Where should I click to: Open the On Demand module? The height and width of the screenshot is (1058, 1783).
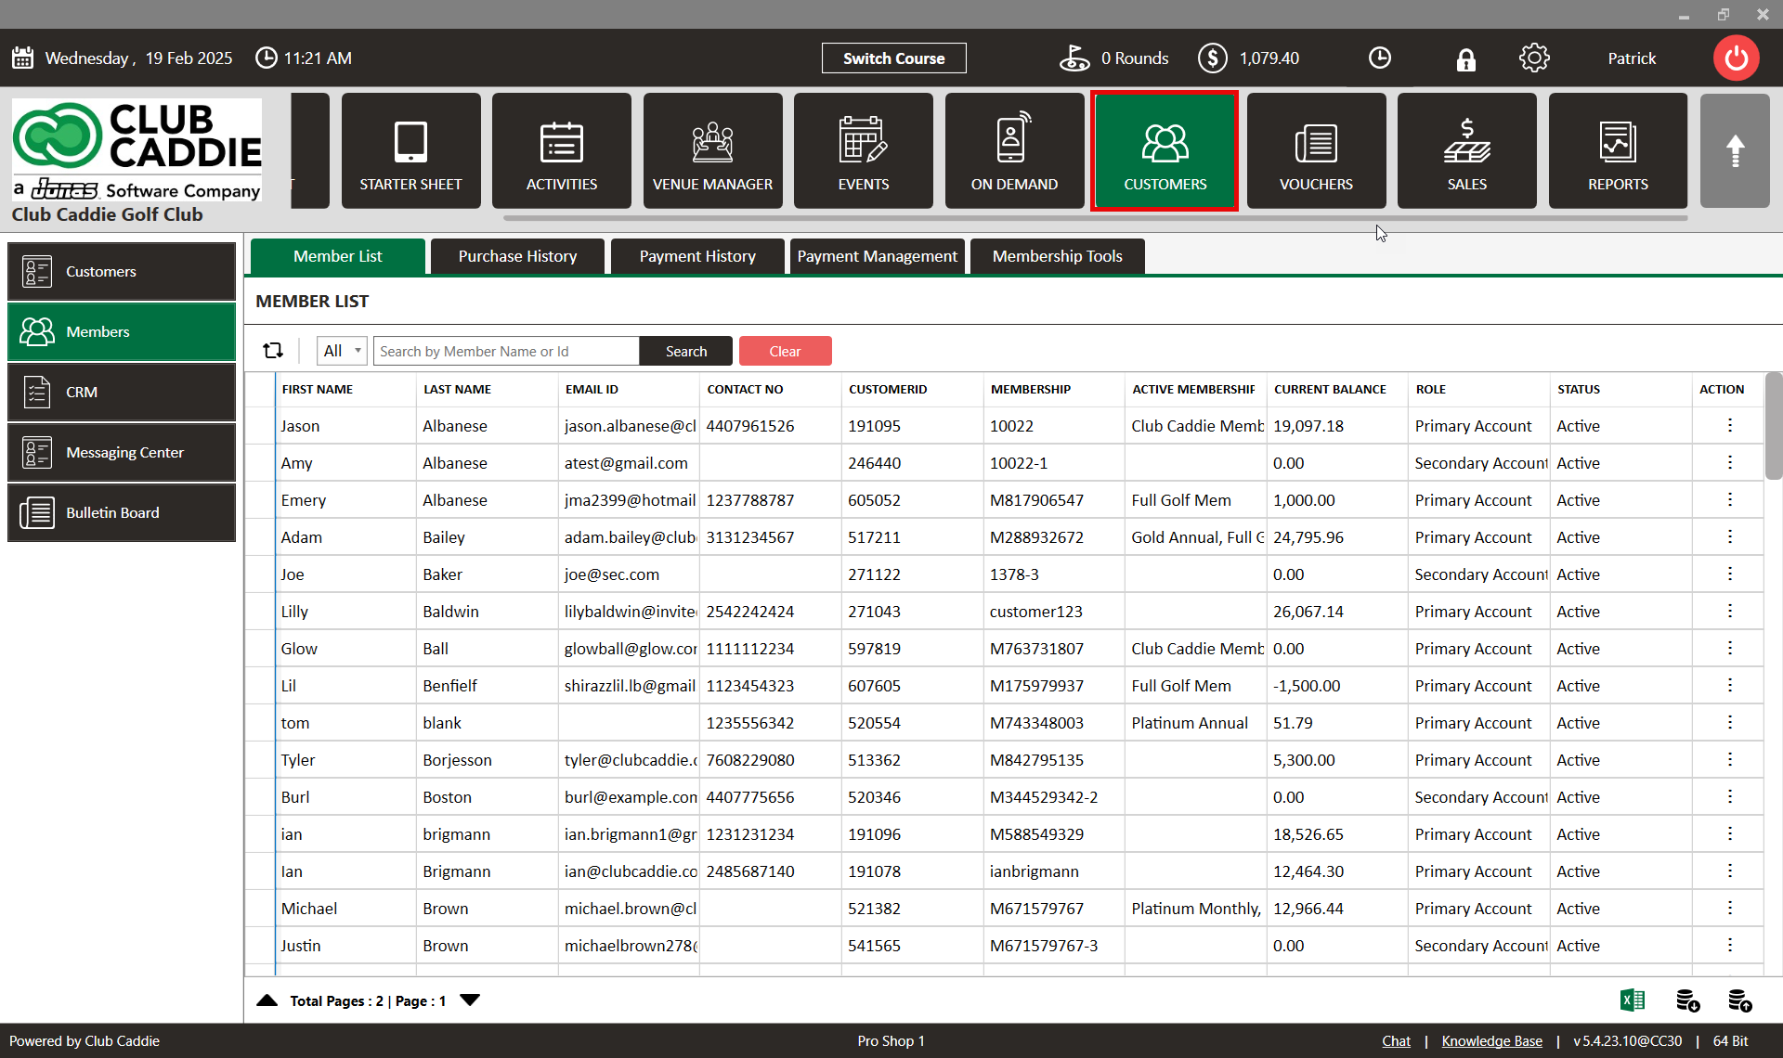[1014, 151]
